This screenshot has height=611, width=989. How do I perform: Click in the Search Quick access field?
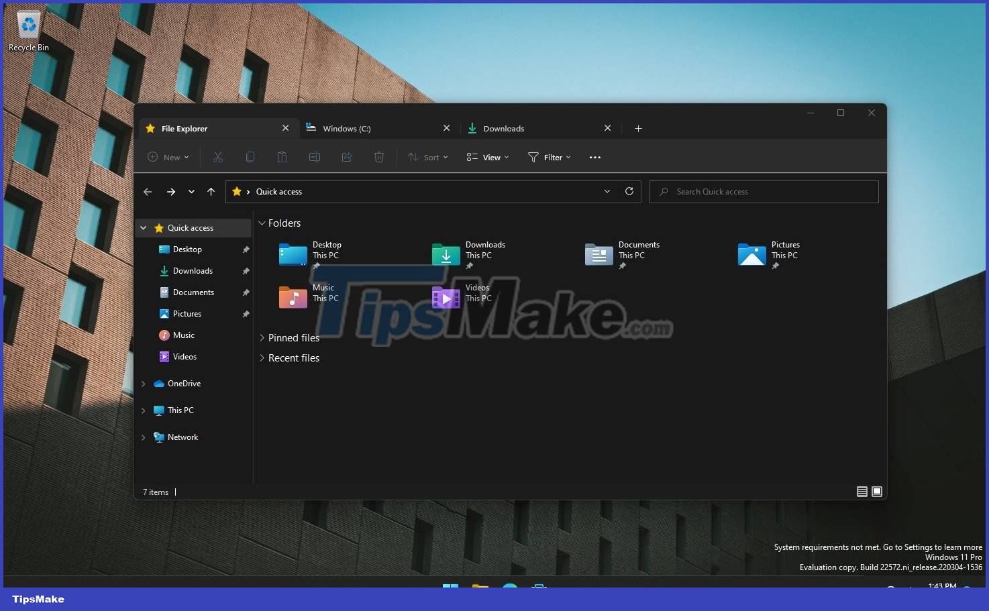[x=764, y=192]
